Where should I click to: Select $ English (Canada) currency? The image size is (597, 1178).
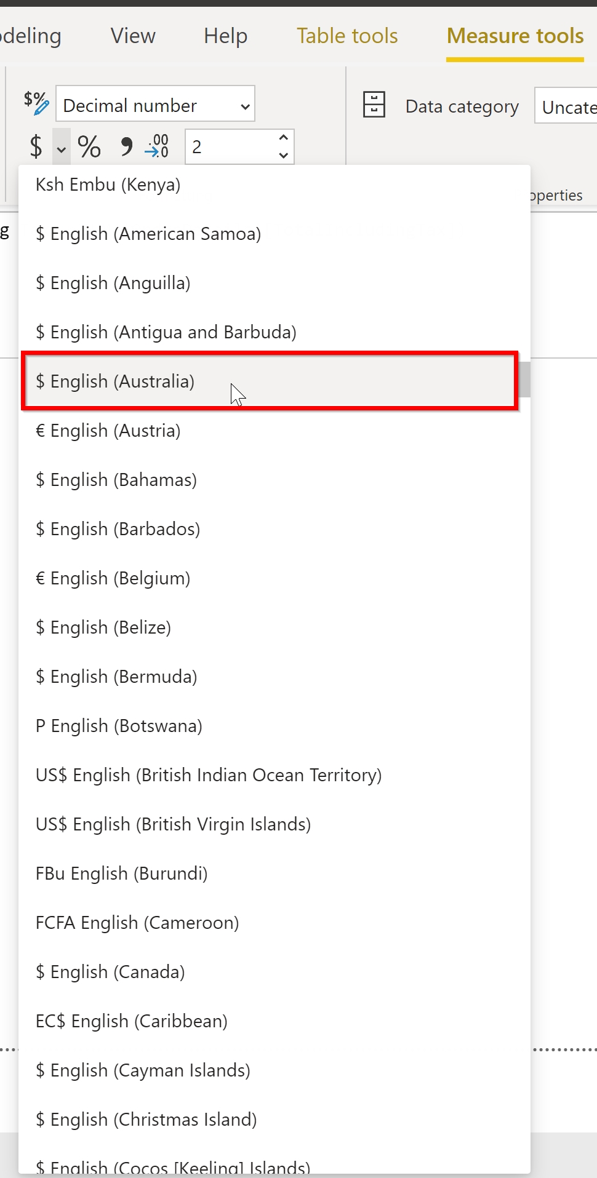click(111, 972)
